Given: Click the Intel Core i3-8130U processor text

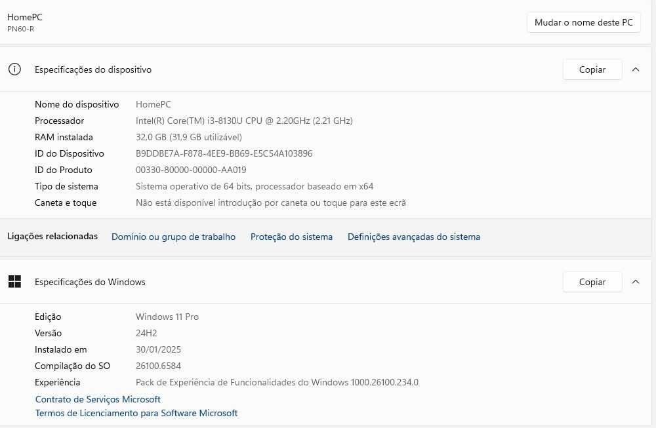Looking at the screenshot, I should pyautogui.click(x=244, y=121).
